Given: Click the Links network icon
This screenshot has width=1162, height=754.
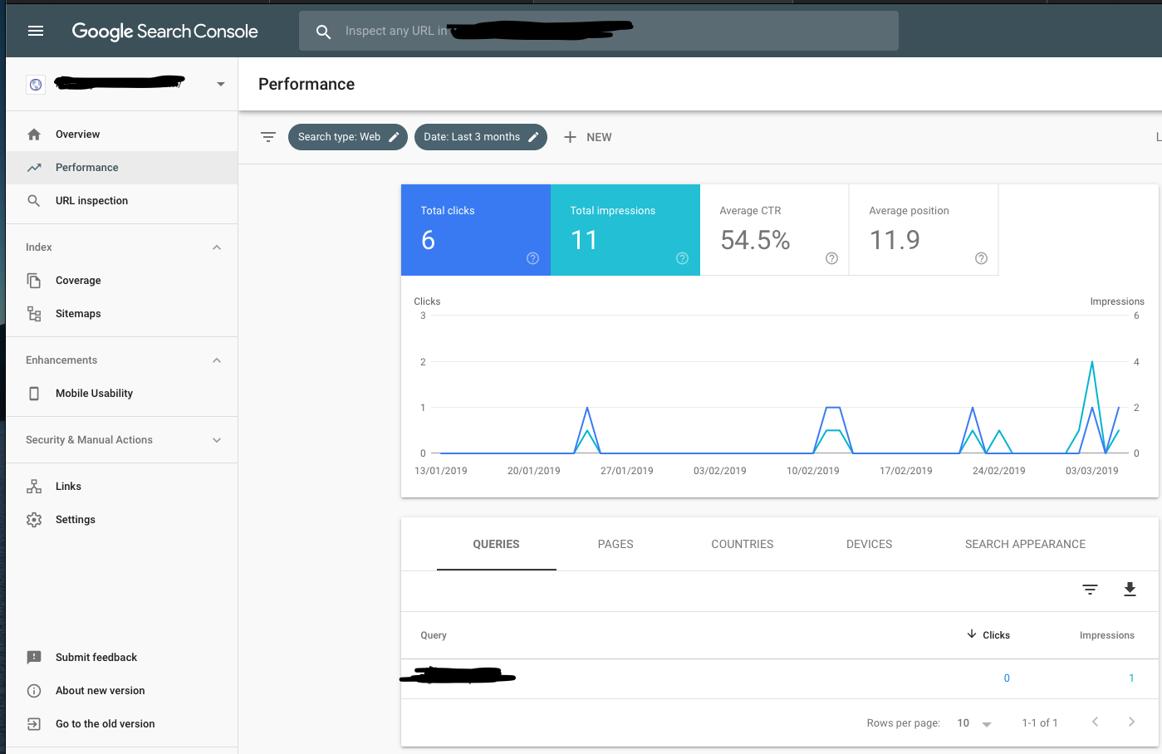Looking at the screenshot, I should pyautogui.click(x=34, y=487).
